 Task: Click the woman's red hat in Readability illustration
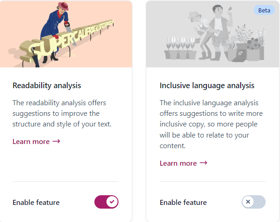click(63, 6)
